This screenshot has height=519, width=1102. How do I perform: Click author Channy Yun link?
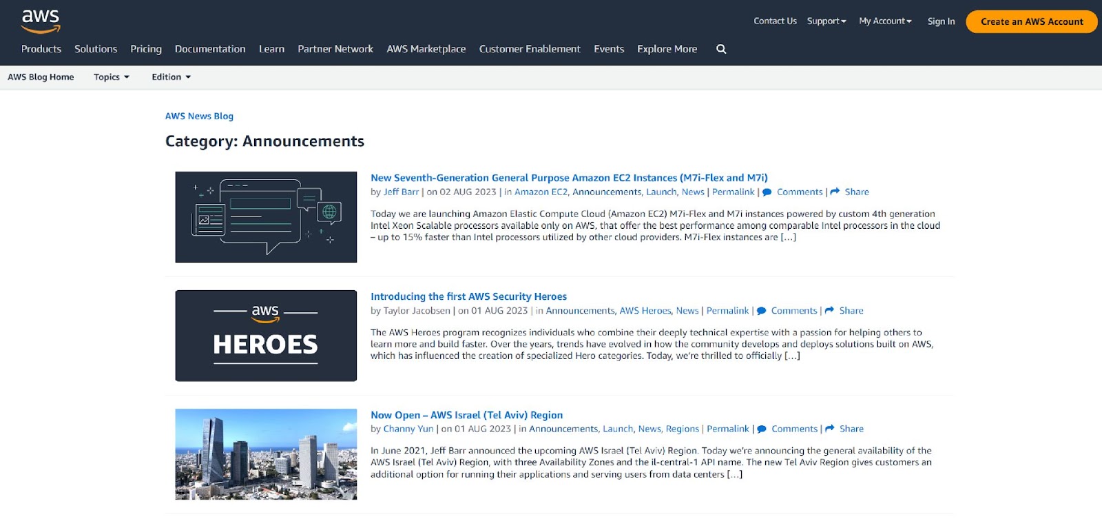tap(408, 429)
